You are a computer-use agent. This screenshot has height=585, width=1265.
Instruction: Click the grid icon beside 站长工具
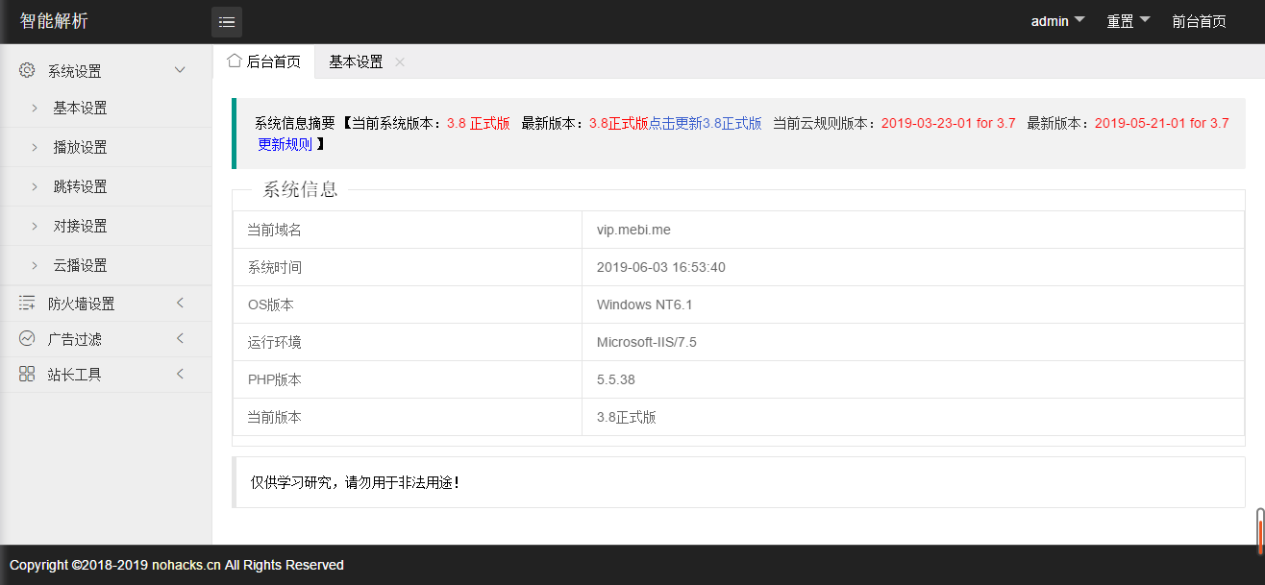(27, 375)
